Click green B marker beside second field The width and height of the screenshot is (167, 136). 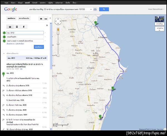(x=4, y=37)
